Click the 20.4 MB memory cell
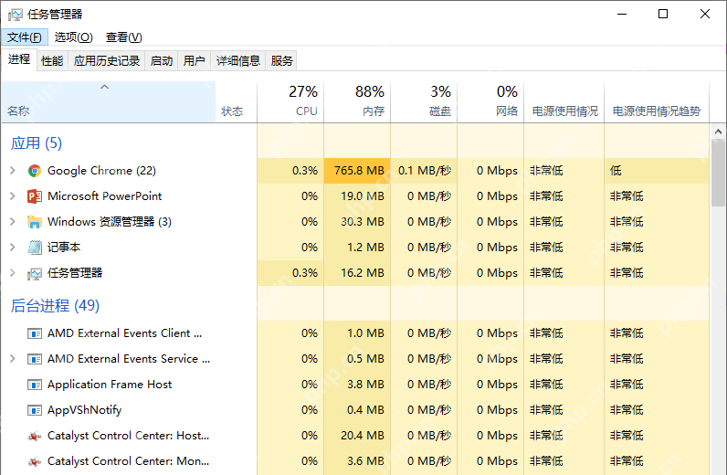Screen dimensions: 727x475 pos(357,436)
